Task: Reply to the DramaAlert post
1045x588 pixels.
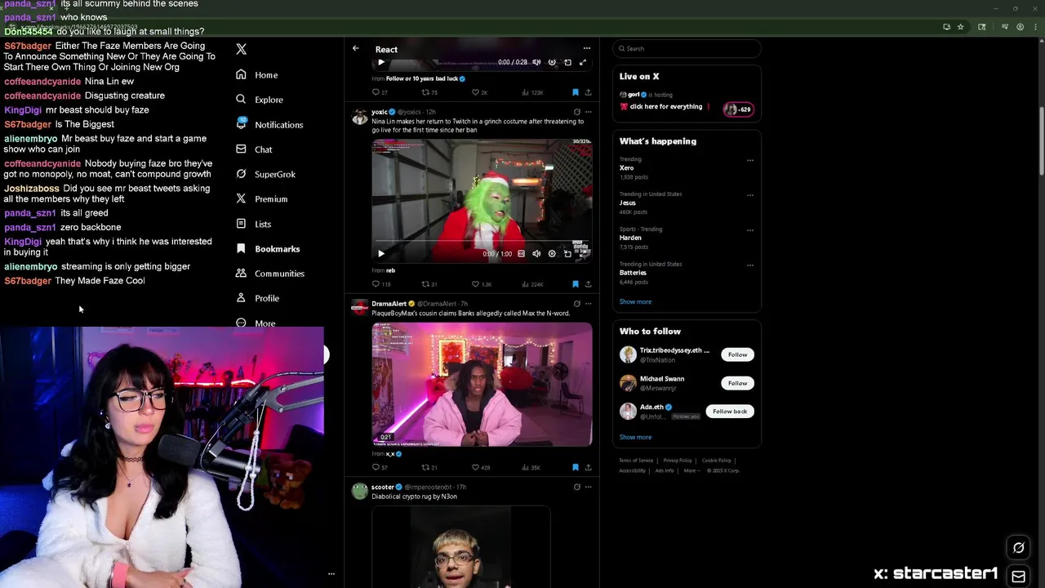Action: click(380, 467)
